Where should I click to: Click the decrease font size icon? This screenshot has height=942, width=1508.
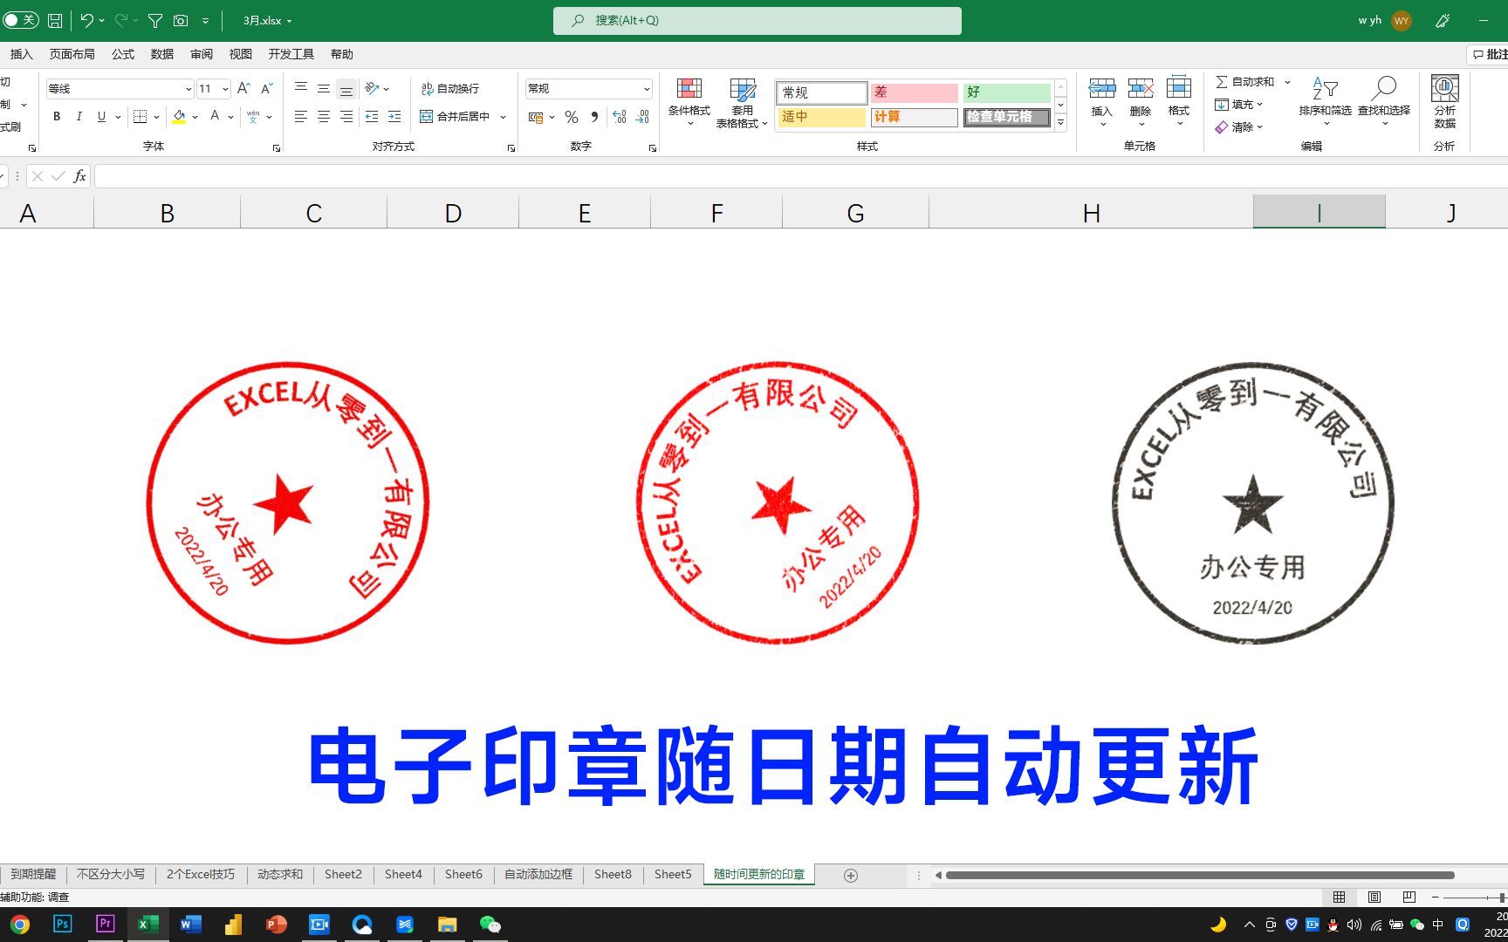(267, 88)
